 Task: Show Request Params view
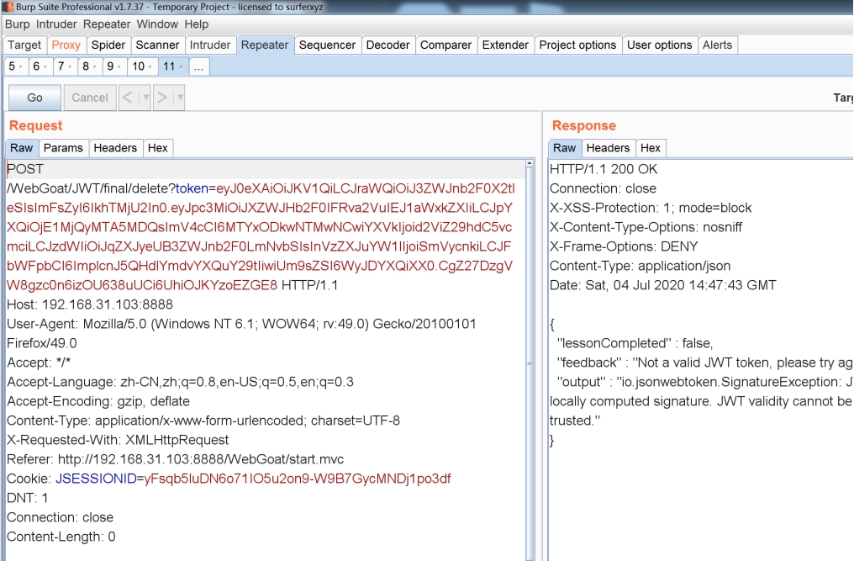63,148
